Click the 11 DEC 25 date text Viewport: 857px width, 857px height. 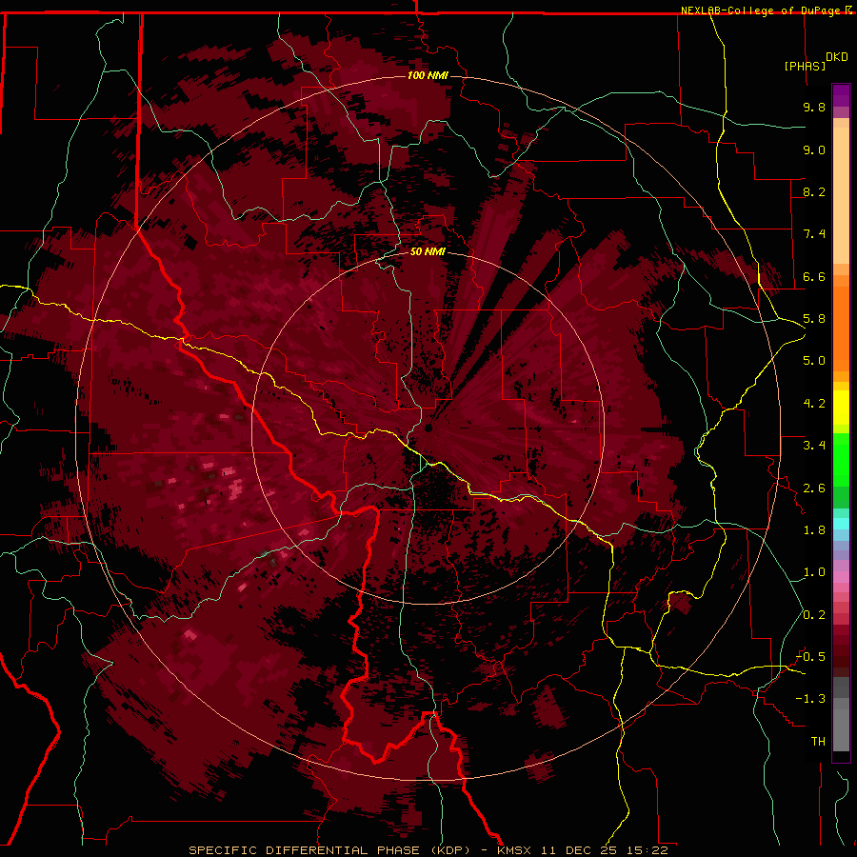pos(580,850)
